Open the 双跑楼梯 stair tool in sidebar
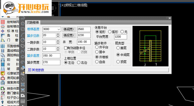194x106 pixels. [3, 46]
